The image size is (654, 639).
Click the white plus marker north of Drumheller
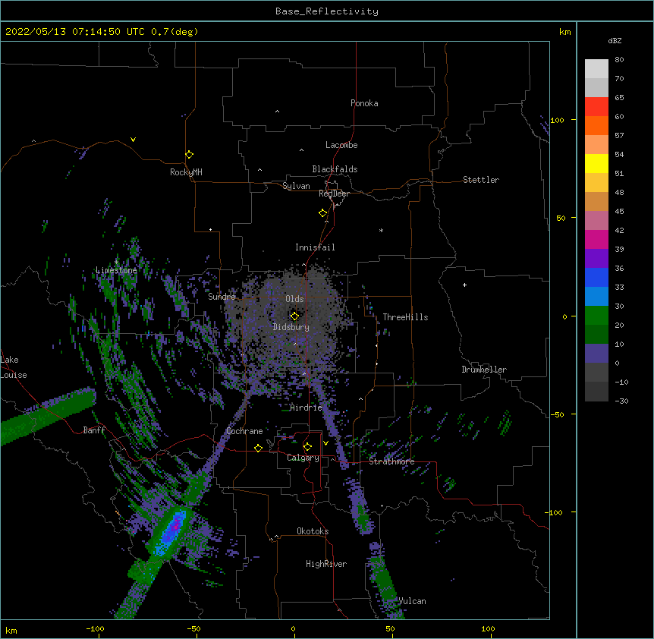point(464,285)
